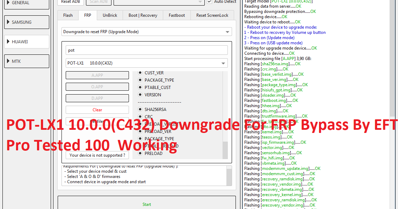Select the SHA256RSA radio option
398x209 pixels.
(140, 110)
